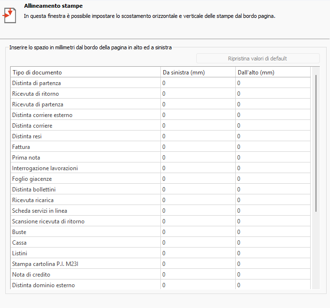
Task: Edit Foglio giacenze top offset cell
Action: 272,179
